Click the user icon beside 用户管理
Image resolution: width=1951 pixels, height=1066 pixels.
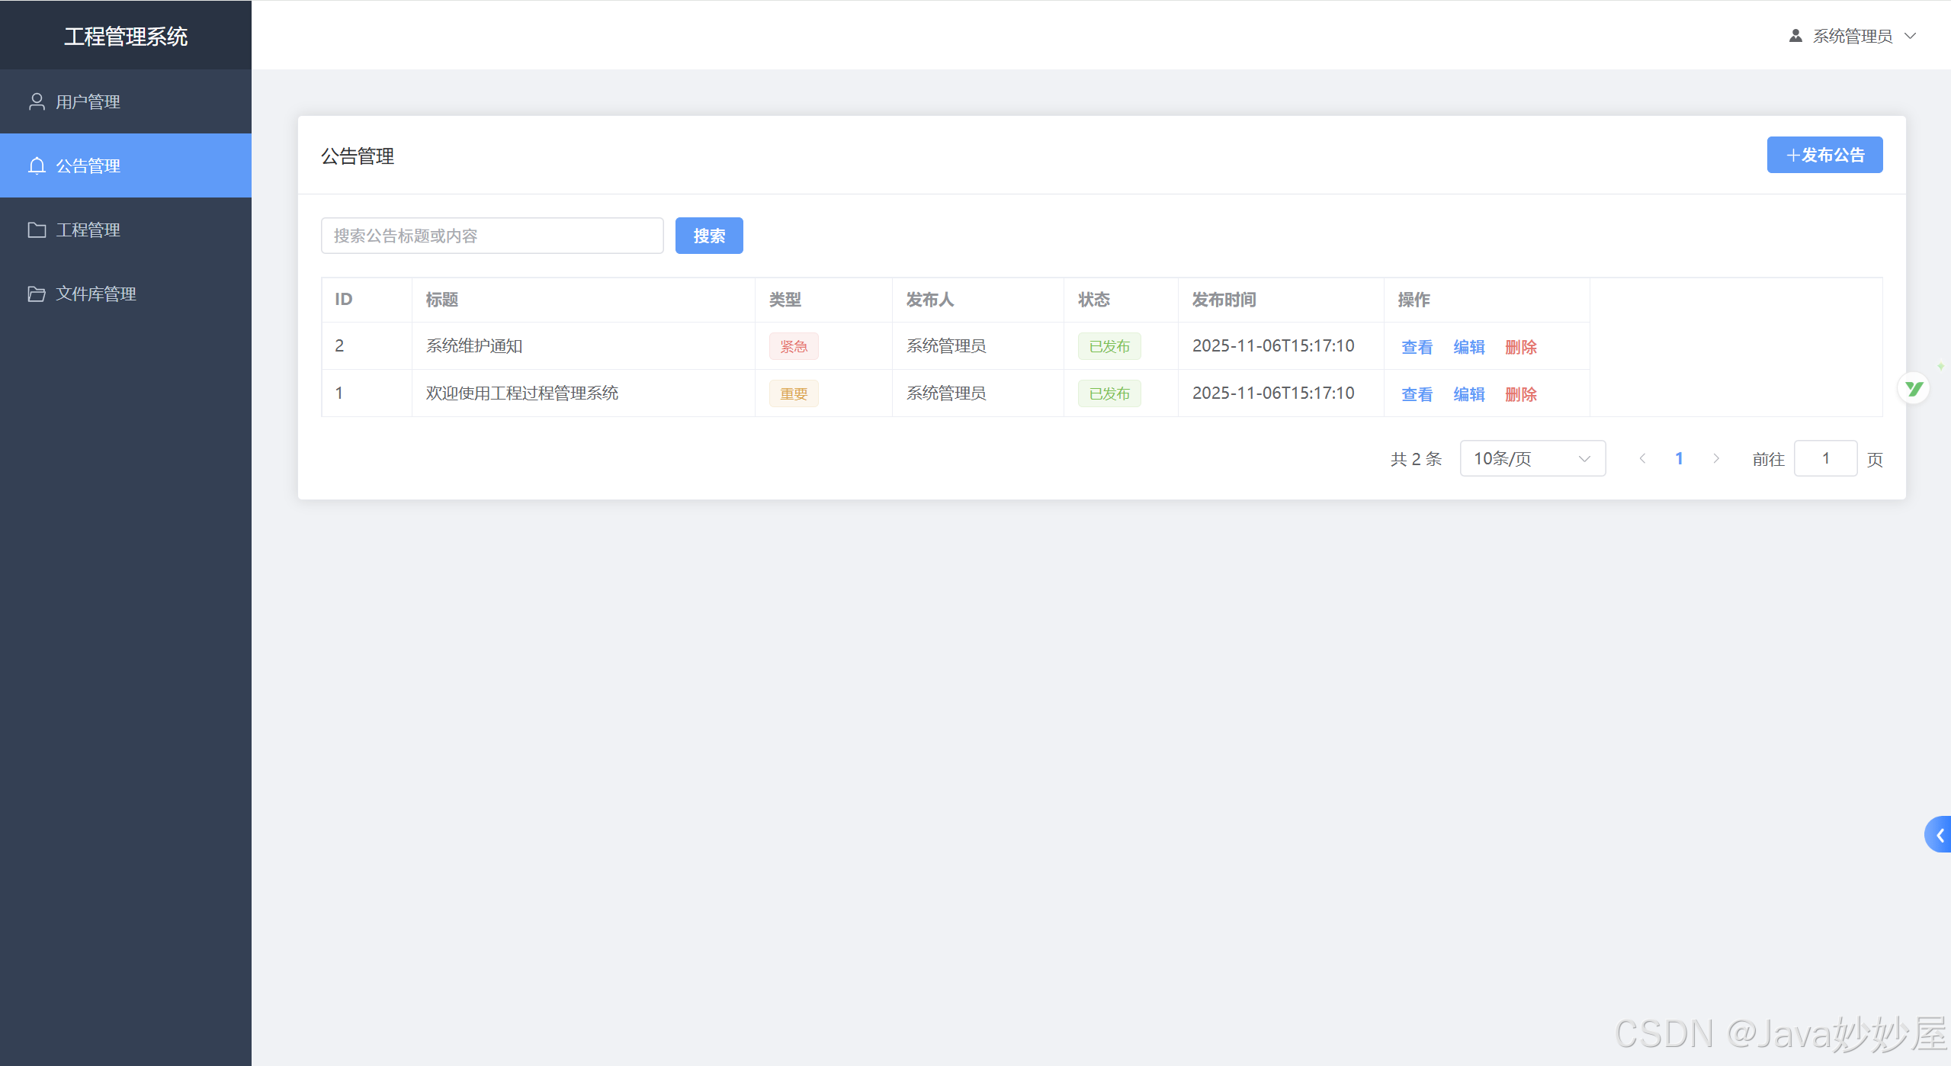[x=37, y=101]
